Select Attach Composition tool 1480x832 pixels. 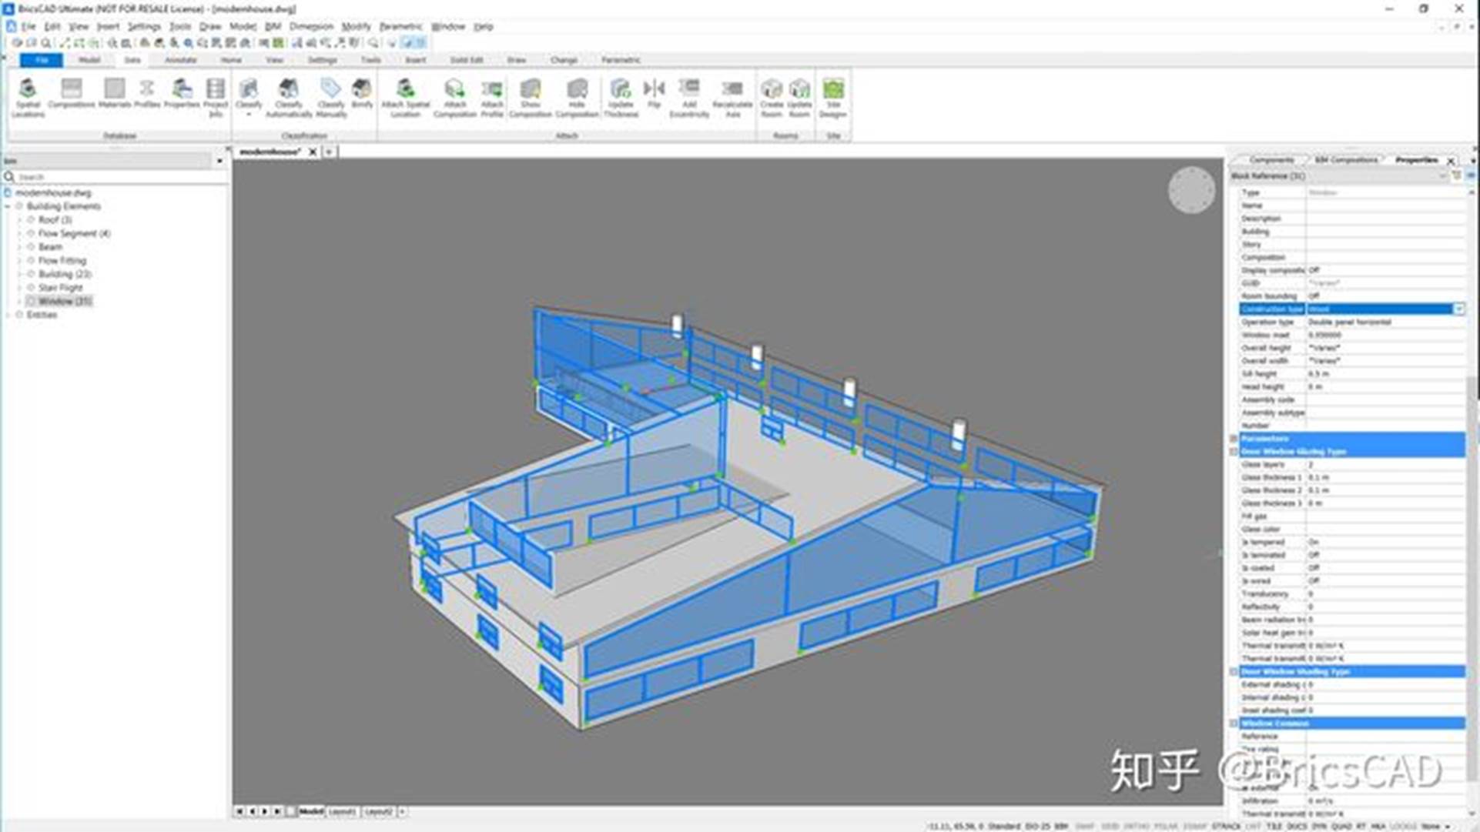point(455,97)
